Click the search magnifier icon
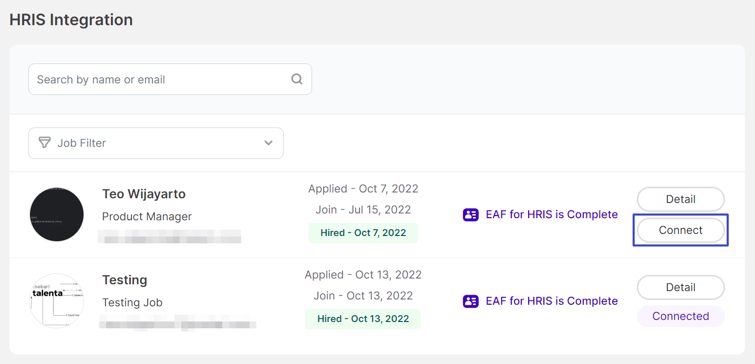This screenshot has height=364, width=755. (x=297, y=79)
